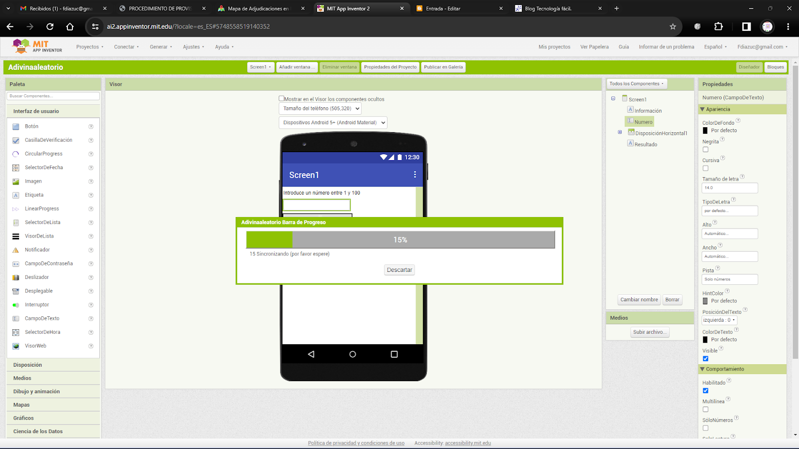Open the PosiciónDelTexto izquierda dropdown
Screen dimensions: 799x449
(x=720, y=320)
